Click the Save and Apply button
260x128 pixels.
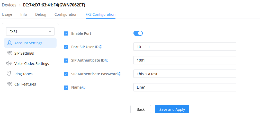[172, 109]
